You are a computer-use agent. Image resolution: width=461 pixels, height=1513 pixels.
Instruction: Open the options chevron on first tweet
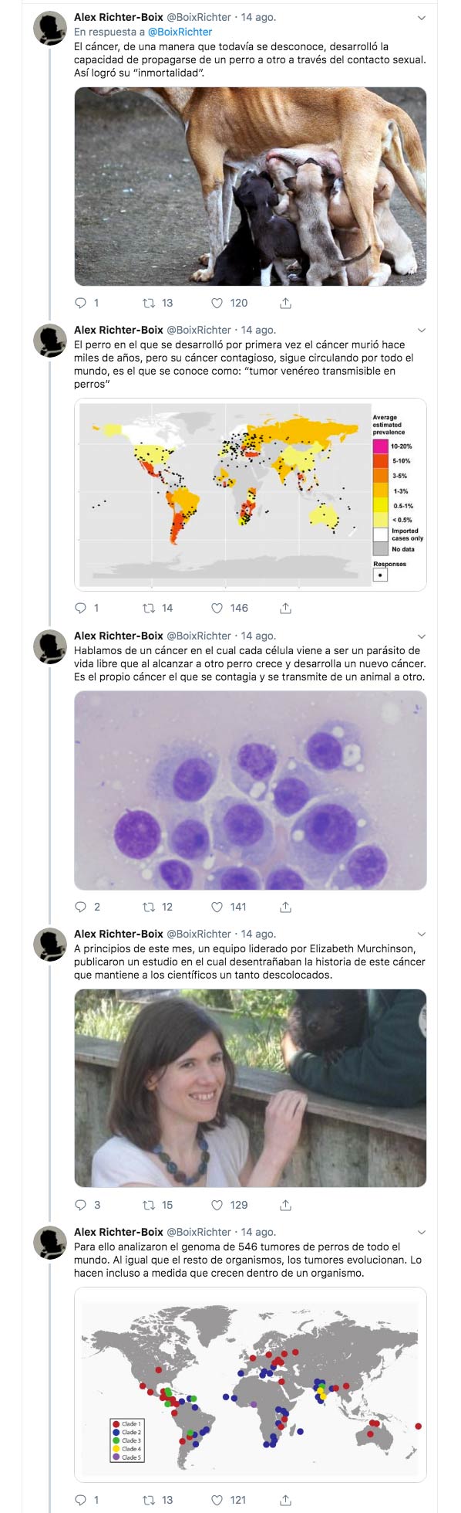(421, 17)
